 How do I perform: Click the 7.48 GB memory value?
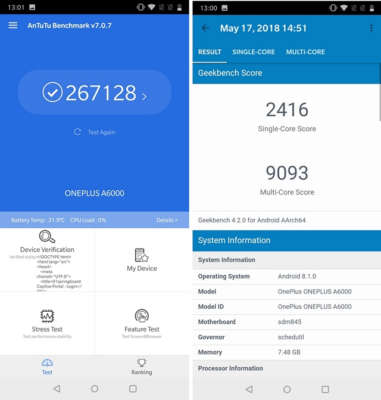coord(289,352)
